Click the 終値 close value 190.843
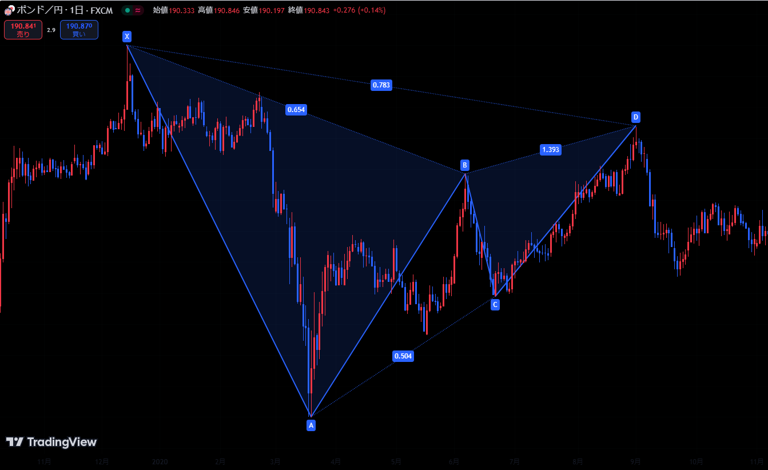This screenshot has height=470, width=768. 316,10
